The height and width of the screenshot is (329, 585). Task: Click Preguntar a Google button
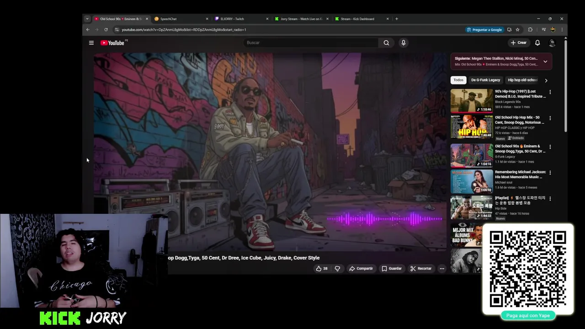tap(484, 30)
